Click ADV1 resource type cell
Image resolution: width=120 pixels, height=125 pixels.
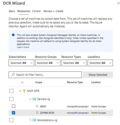[78, 107]
